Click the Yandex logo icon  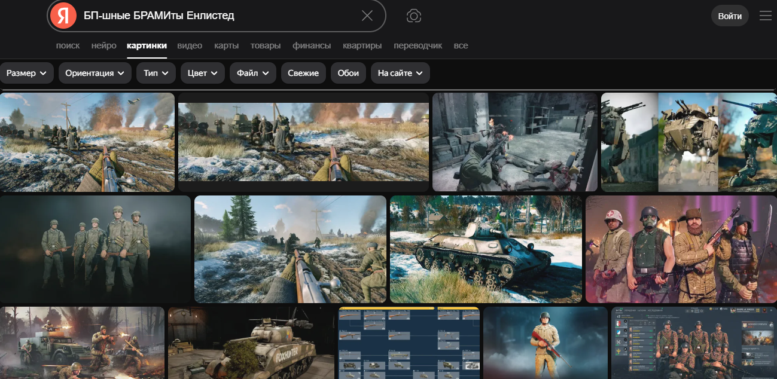pyautogui.click(x=63, y=16)
